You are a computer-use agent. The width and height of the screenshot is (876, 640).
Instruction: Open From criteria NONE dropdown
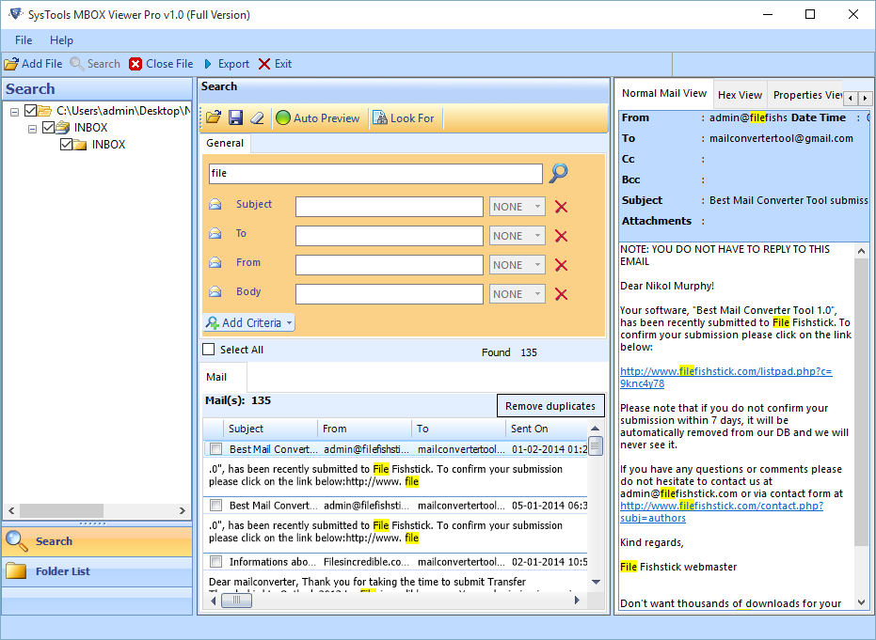(x=518, y=265)
